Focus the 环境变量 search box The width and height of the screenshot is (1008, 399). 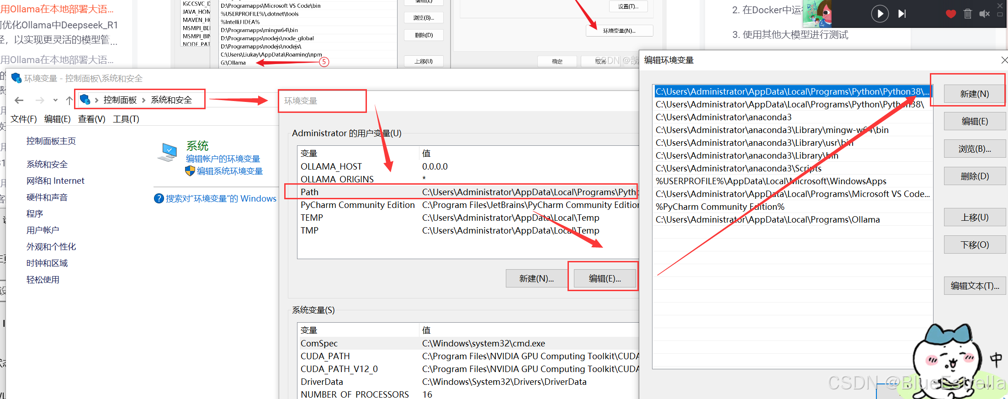(322, 101)
